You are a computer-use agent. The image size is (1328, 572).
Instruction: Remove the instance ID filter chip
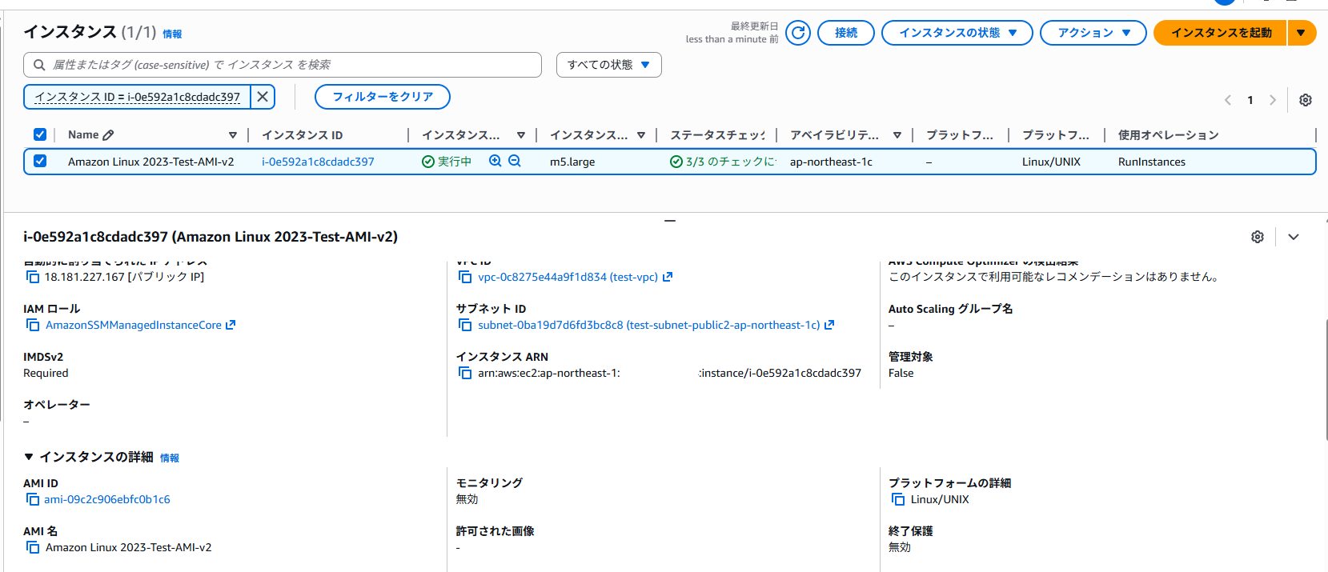tap(263, 97)
